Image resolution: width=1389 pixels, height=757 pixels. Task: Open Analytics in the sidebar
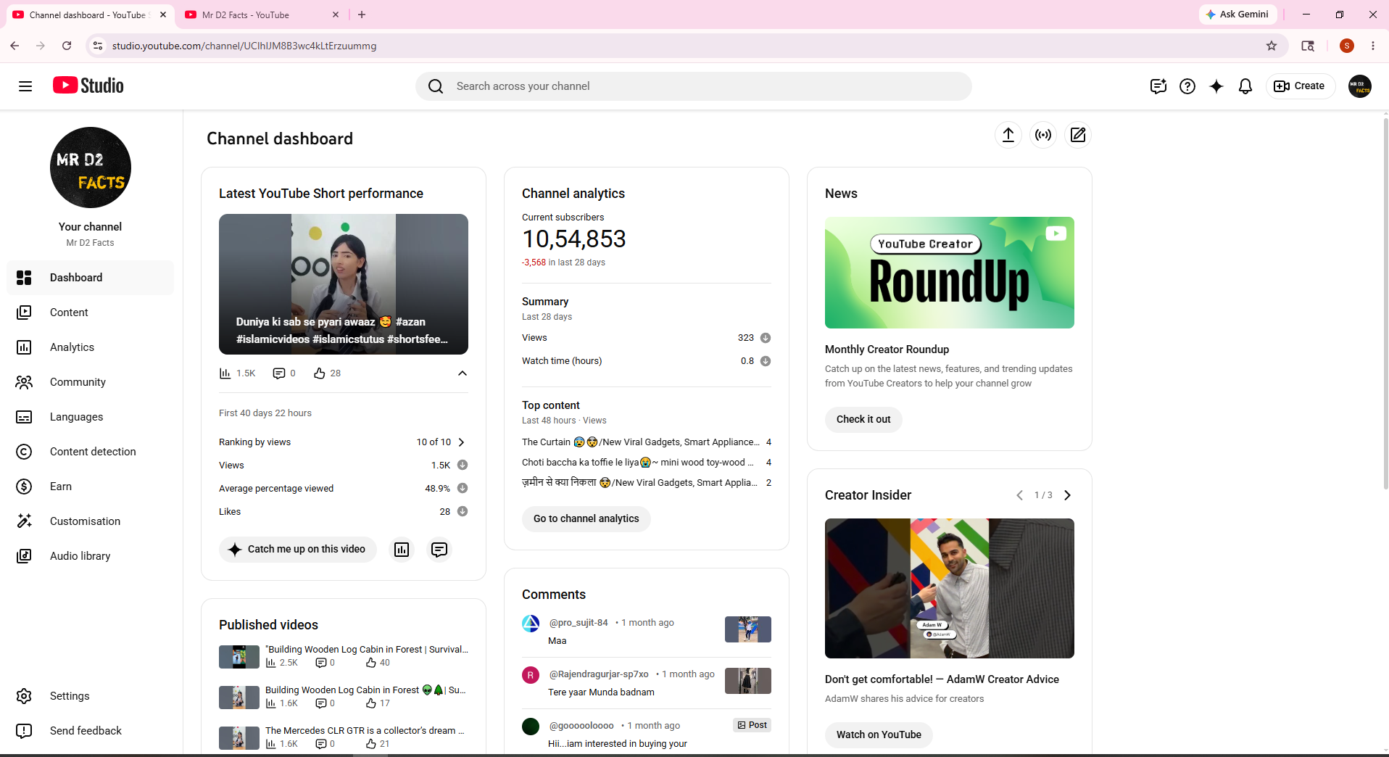pos(91,347)
